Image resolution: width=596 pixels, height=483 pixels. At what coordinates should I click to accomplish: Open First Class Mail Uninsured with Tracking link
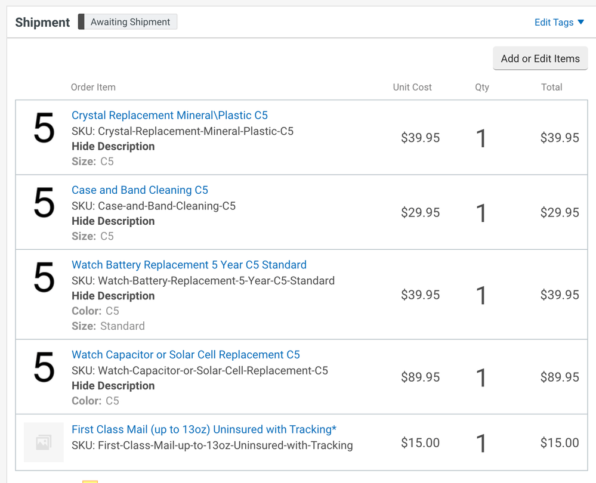[x=204, y=429]
